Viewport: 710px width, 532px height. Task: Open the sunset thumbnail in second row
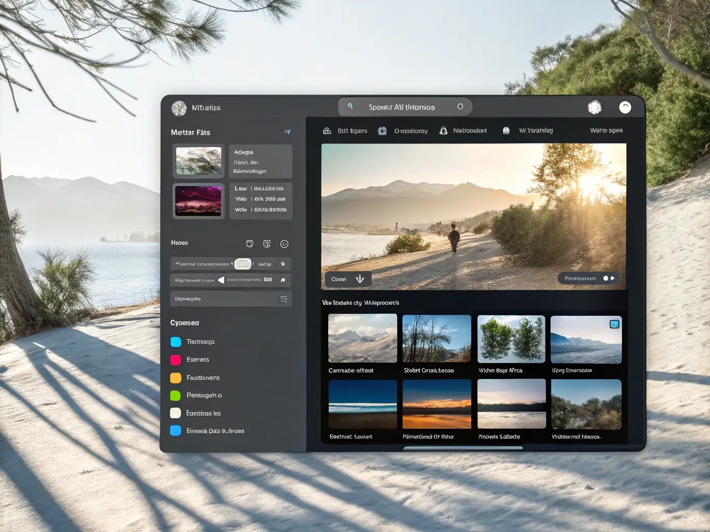click(436, 404)
